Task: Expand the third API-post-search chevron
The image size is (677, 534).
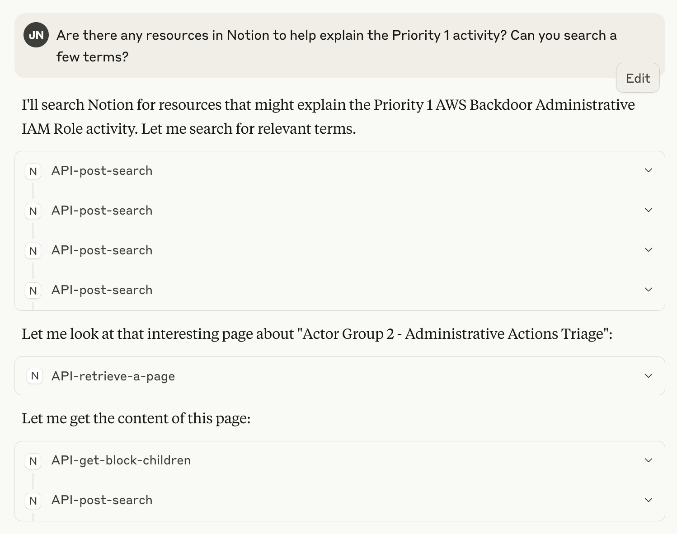Action: point(649,250)
